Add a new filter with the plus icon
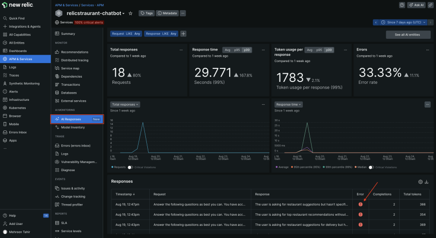The width and height of the screenshot is (436, 238). coord(183,34)
